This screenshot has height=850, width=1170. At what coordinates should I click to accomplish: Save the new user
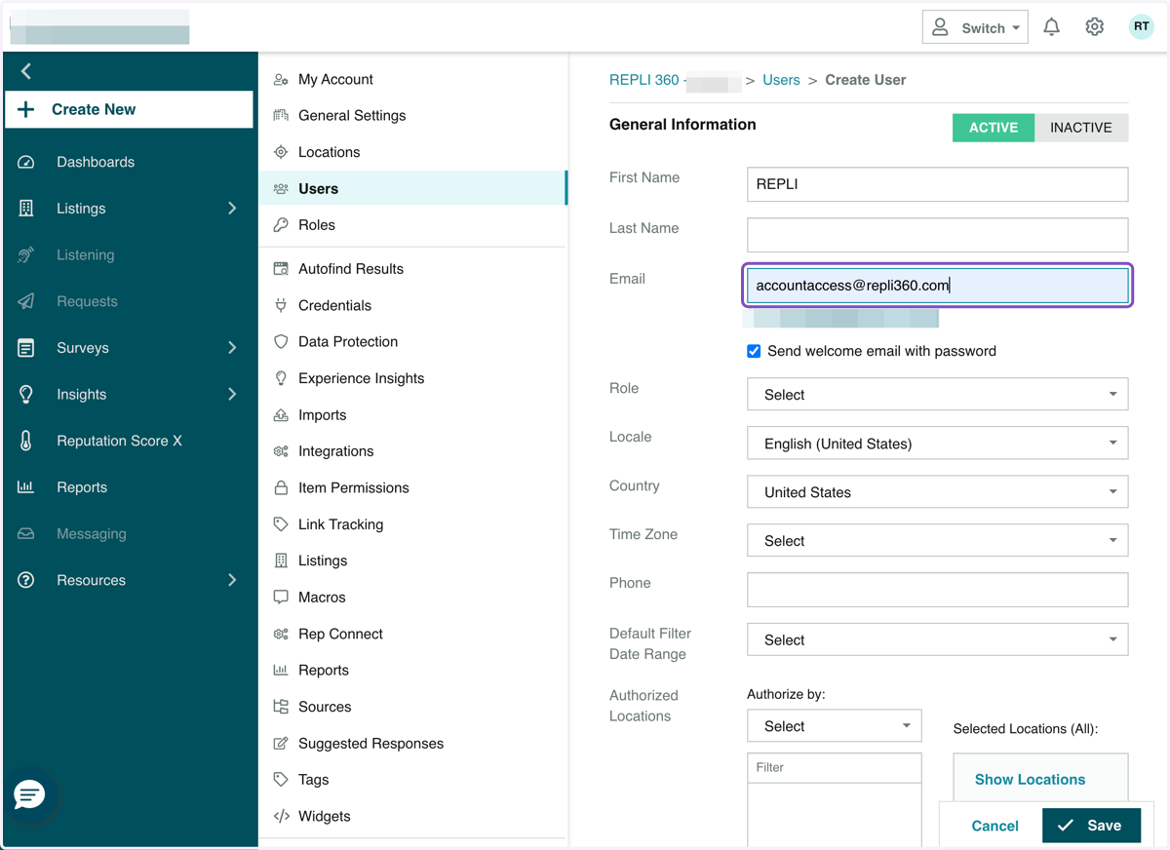coord(1091,826)
